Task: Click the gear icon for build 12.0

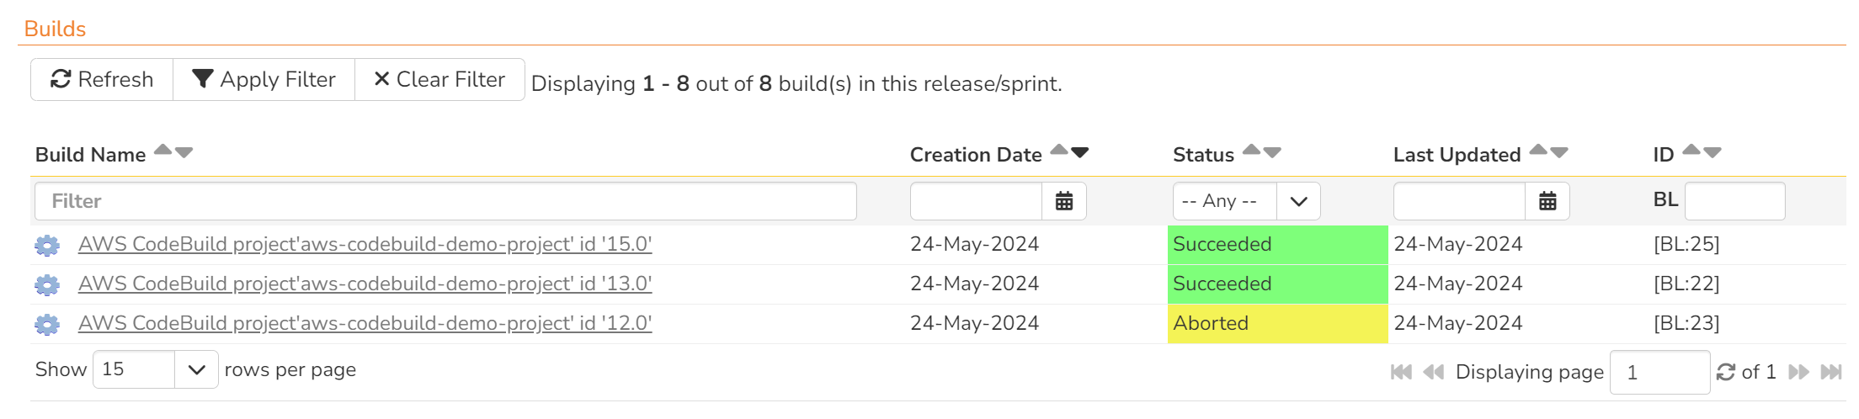Action: point(47,324)
